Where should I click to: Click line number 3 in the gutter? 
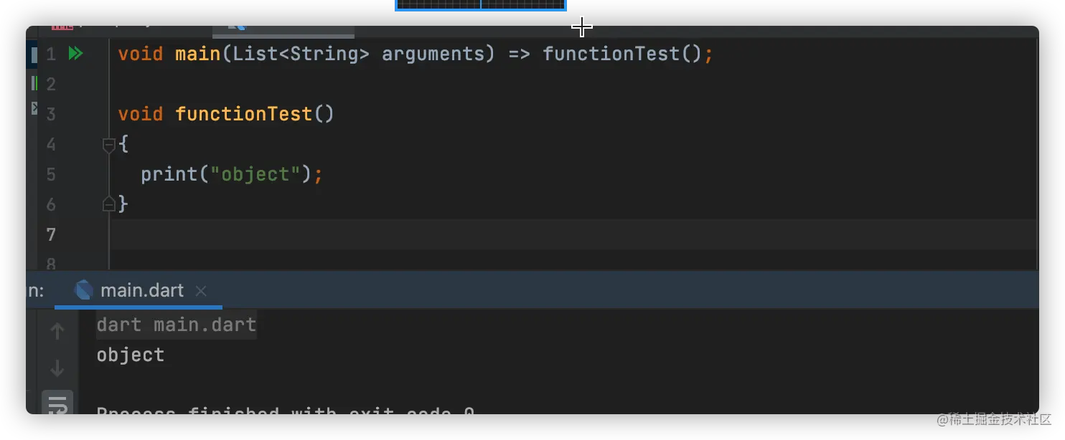(x=50, y=114)
